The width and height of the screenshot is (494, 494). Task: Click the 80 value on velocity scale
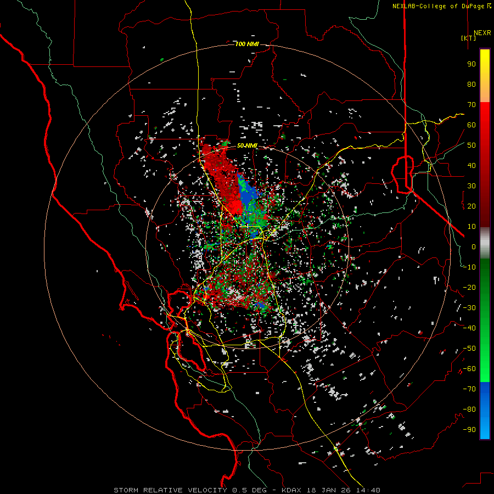point(471,85)
